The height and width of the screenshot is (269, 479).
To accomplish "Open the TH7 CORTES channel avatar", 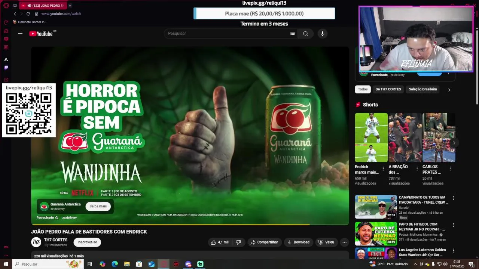I will [36, 242].
